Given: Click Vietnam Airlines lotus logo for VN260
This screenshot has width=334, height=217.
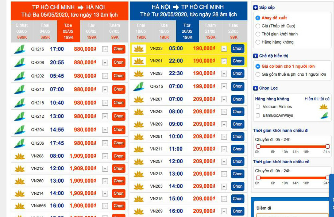Looking at the screenshot, I should (x=20, y=181).
